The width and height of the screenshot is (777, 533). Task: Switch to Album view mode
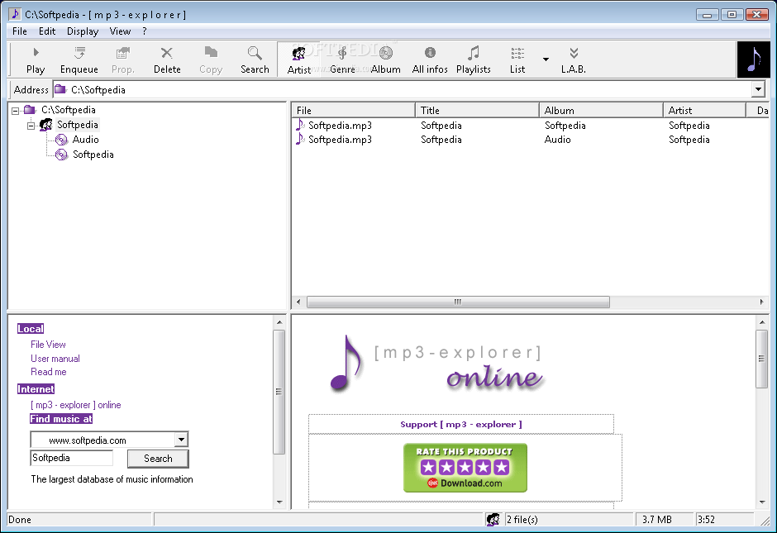(x=385, y=60)
